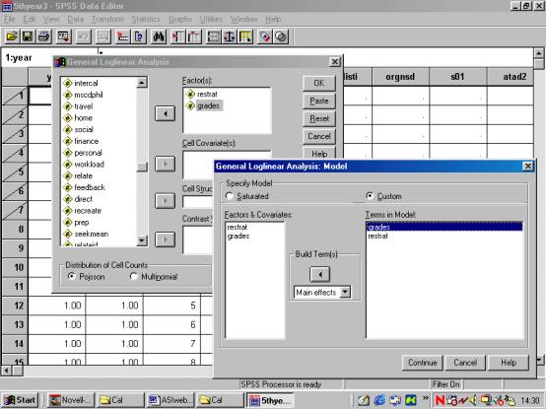Click the Variables info toolbar icon

[139, 36]
